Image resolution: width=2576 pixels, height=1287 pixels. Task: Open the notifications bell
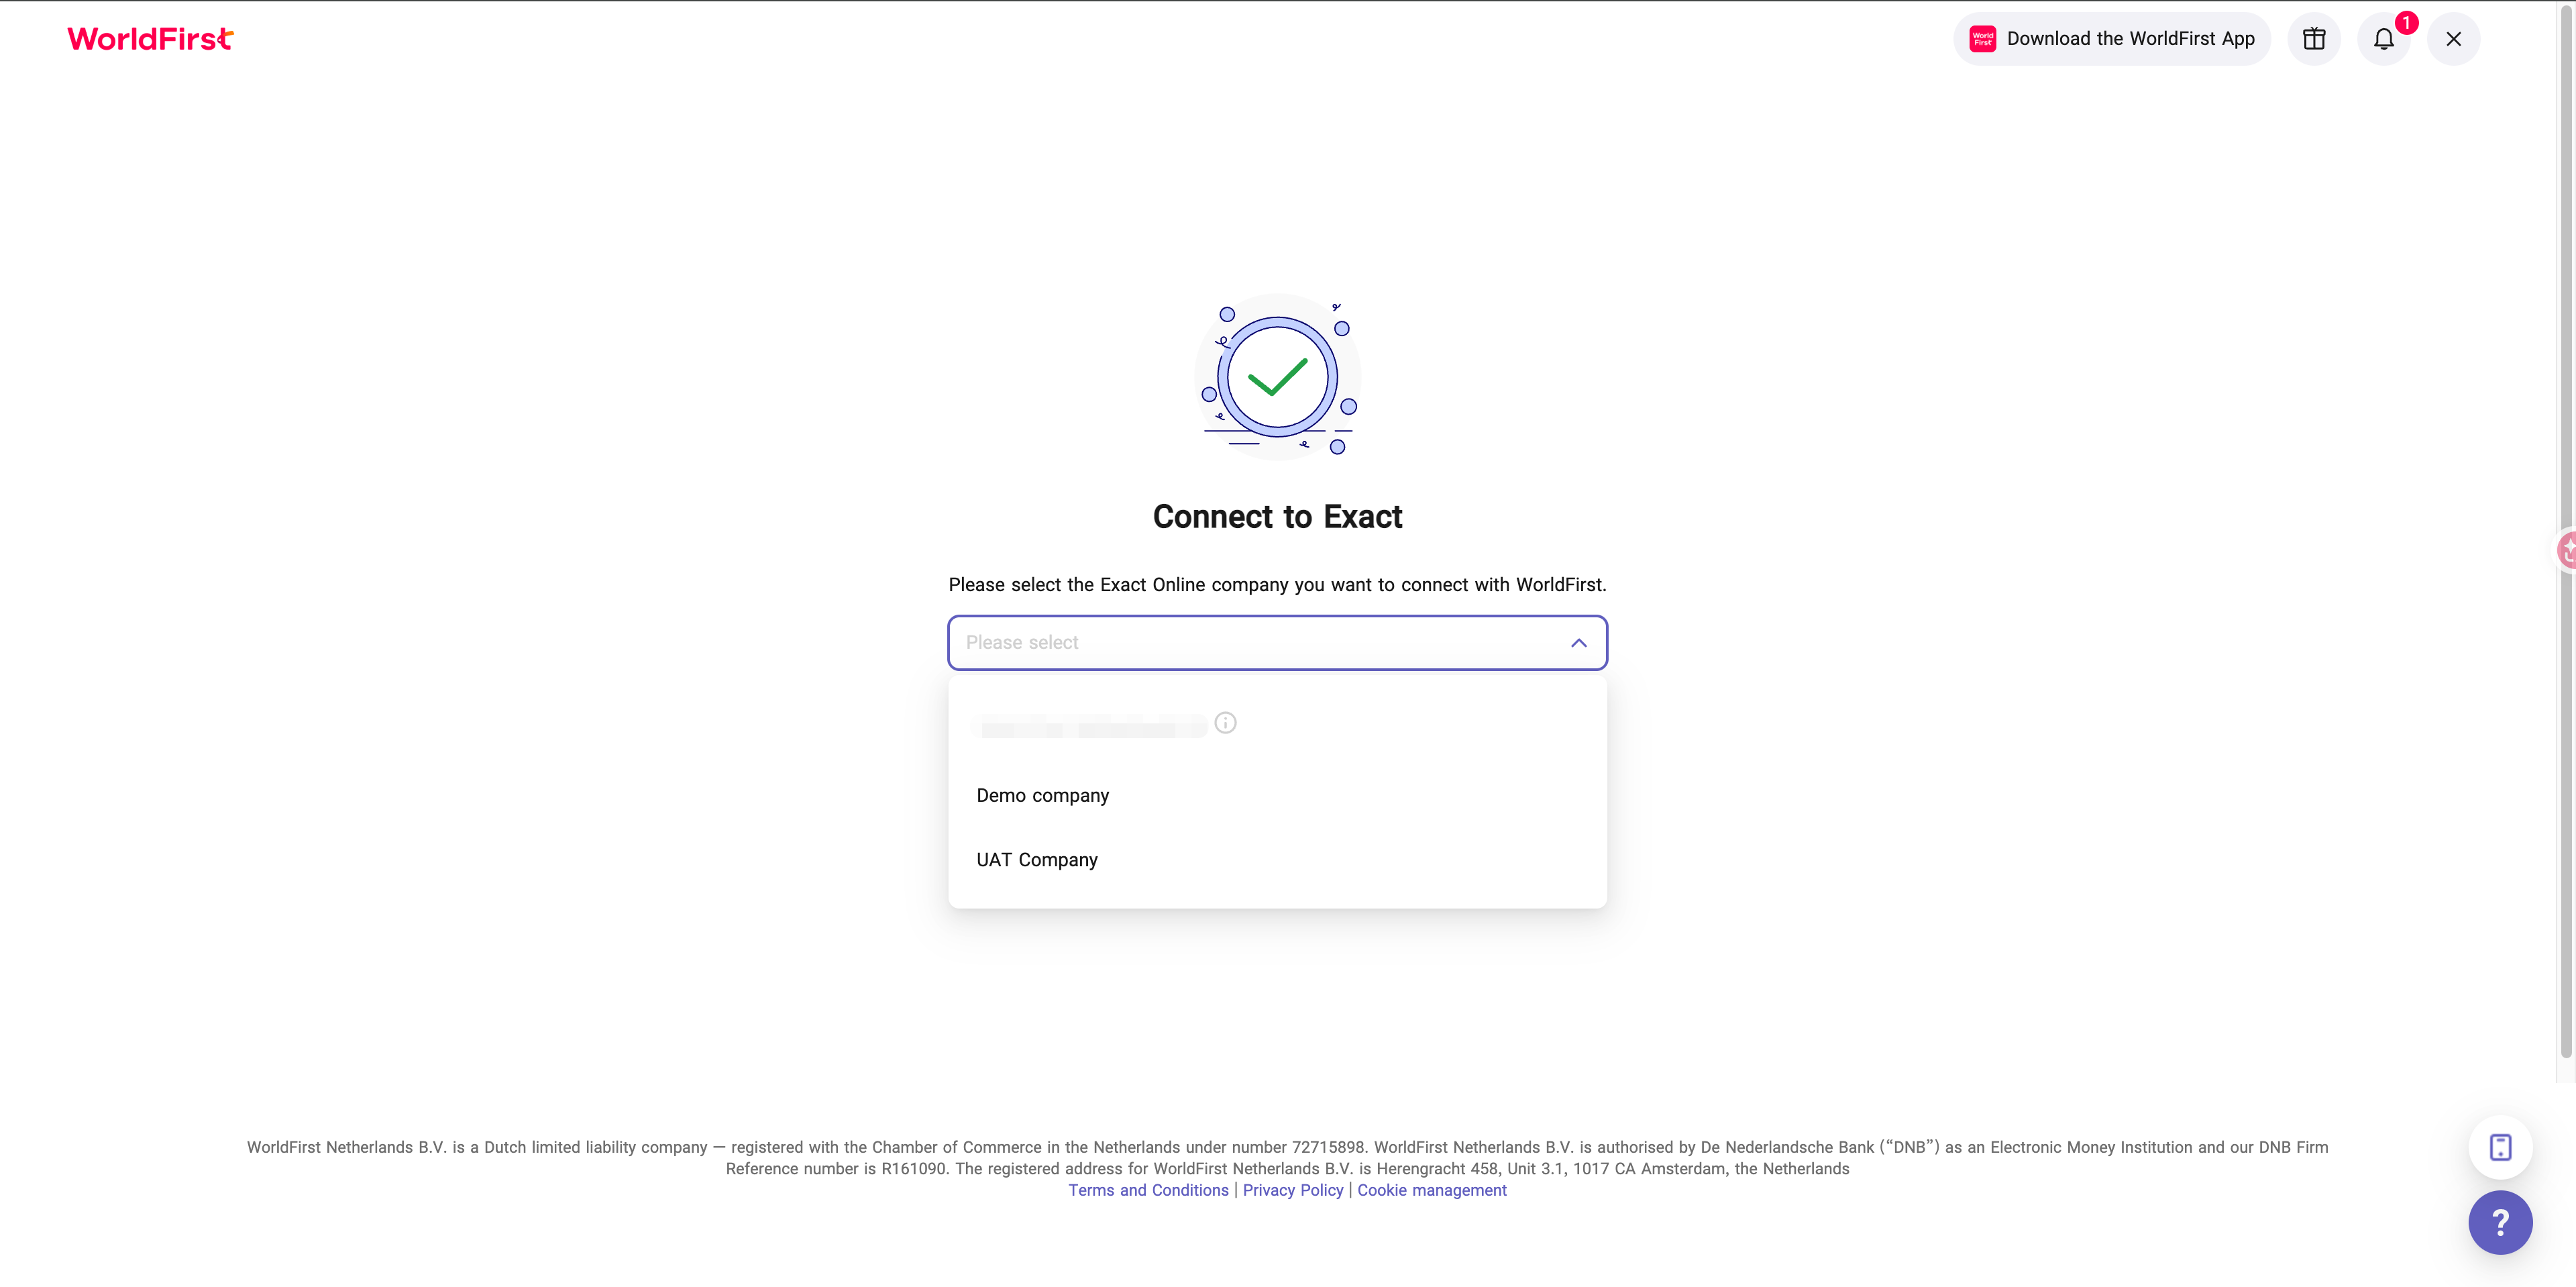[2384, 39]
